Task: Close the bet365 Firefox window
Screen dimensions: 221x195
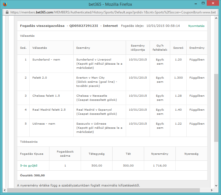Action: [213, 3]
